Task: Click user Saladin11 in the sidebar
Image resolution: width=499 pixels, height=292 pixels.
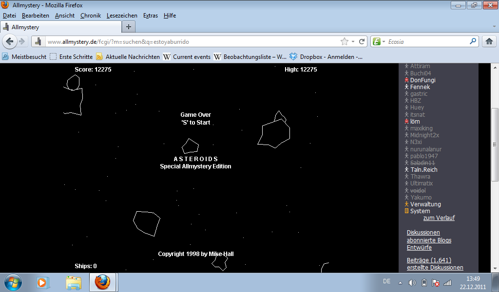Action: pos(422,163)
